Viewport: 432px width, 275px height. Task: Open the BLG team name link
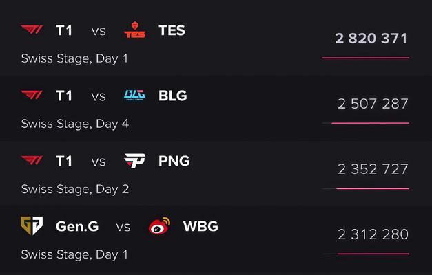click(173, 96)
